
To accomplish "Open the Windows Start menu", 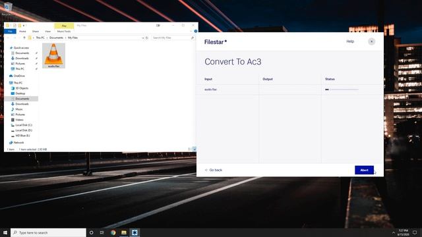I will coord(5,232).
